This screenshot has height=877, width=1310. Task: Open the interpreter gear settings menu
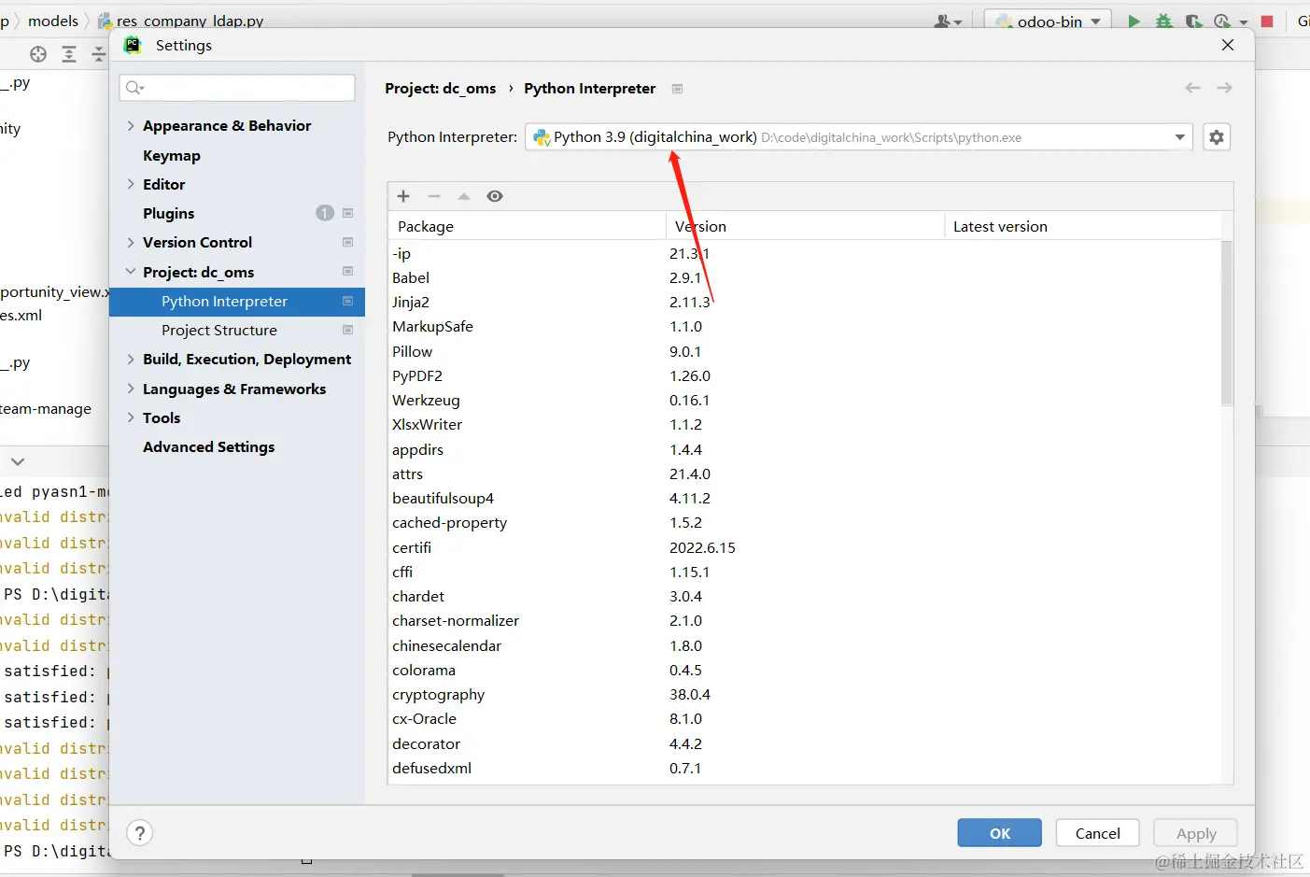point(1216,137)
